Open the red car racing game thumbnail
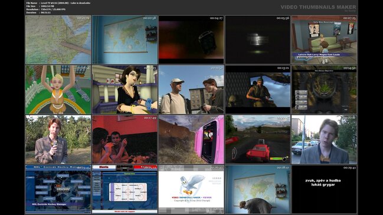Viewport: 383px width, 215px height. pyautogui.click(x=258, y=140)
